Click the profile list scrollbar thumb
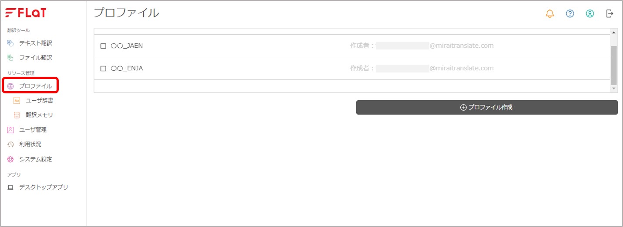Image resolution: width=623 pixels, height=227 pixels. click(614, 65)
